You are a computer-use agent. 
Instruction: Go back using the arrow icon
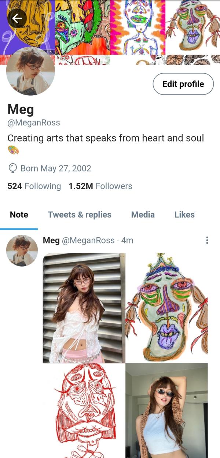coord(17,18)
